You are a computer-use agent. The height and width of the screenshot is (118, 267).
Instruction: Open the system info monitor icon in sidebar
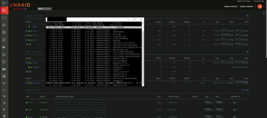[x=4, y=103]
